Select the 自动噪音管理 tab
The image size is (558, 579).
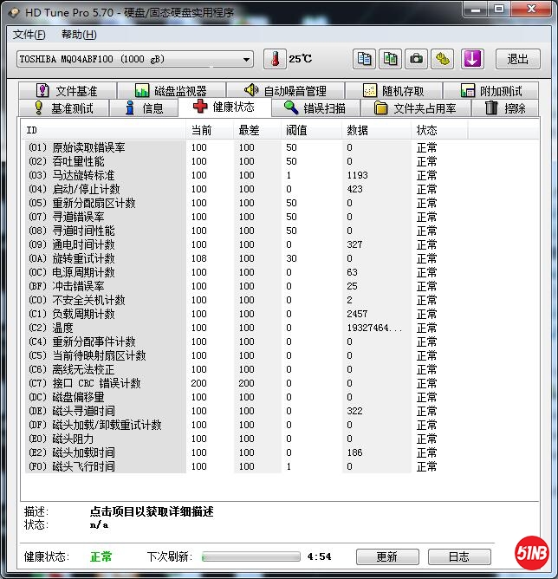click(285, 91)
